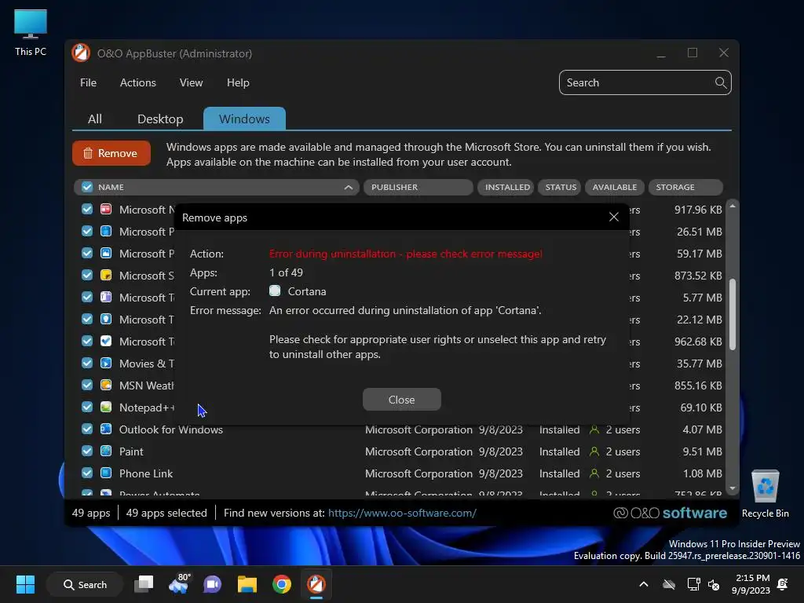The image size is (804, 603).
Task: Uncheck the checkbox for the 26.51 MB app
Action: (87, 232)
